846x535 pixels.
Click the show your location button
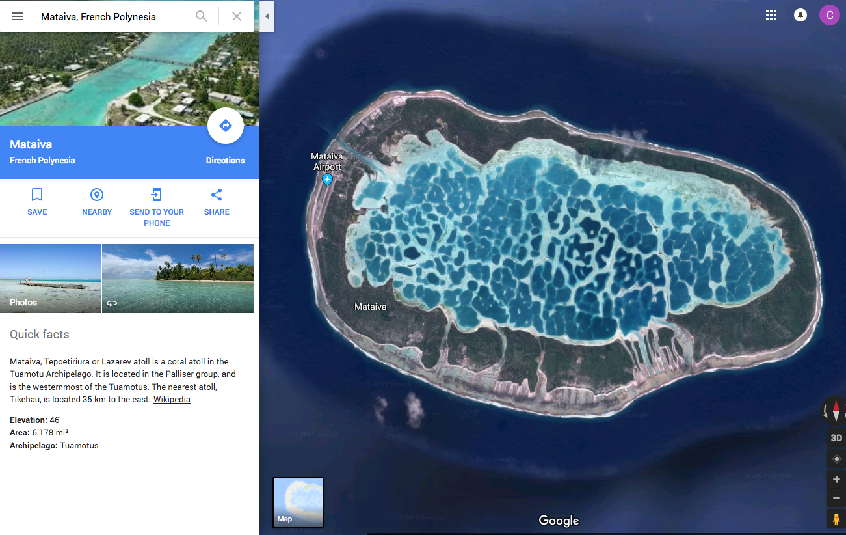tap(836, 459)
